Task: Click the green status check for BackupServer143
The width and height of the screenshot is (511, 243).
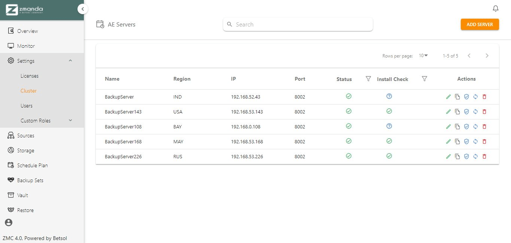Action: coord(349,111)
